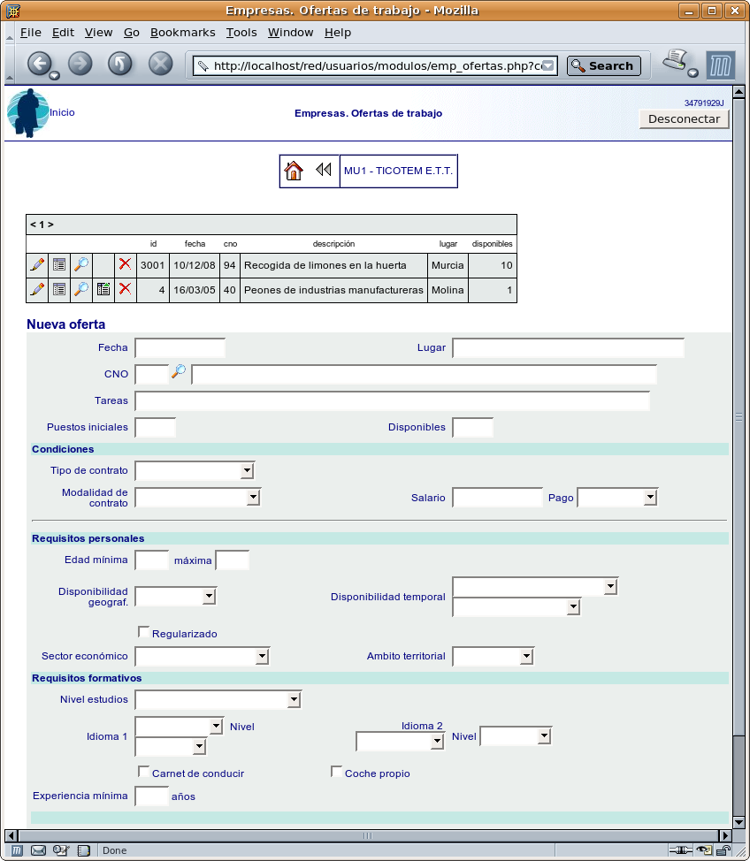Open the Window menu
750x861 pixels.
pyautogui.click(x=291, y=33)
